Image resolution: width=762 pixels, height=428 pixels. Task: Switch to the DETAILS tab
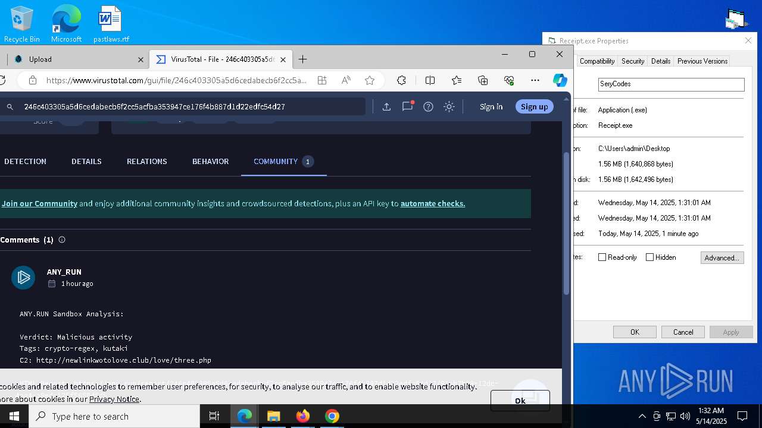coord(86,161)
